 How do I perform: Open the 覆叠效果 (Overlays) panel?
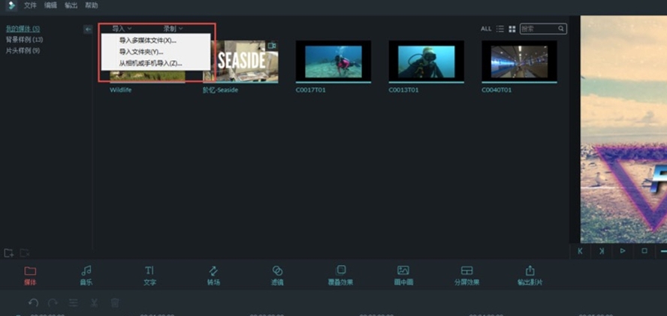[341, 271]
